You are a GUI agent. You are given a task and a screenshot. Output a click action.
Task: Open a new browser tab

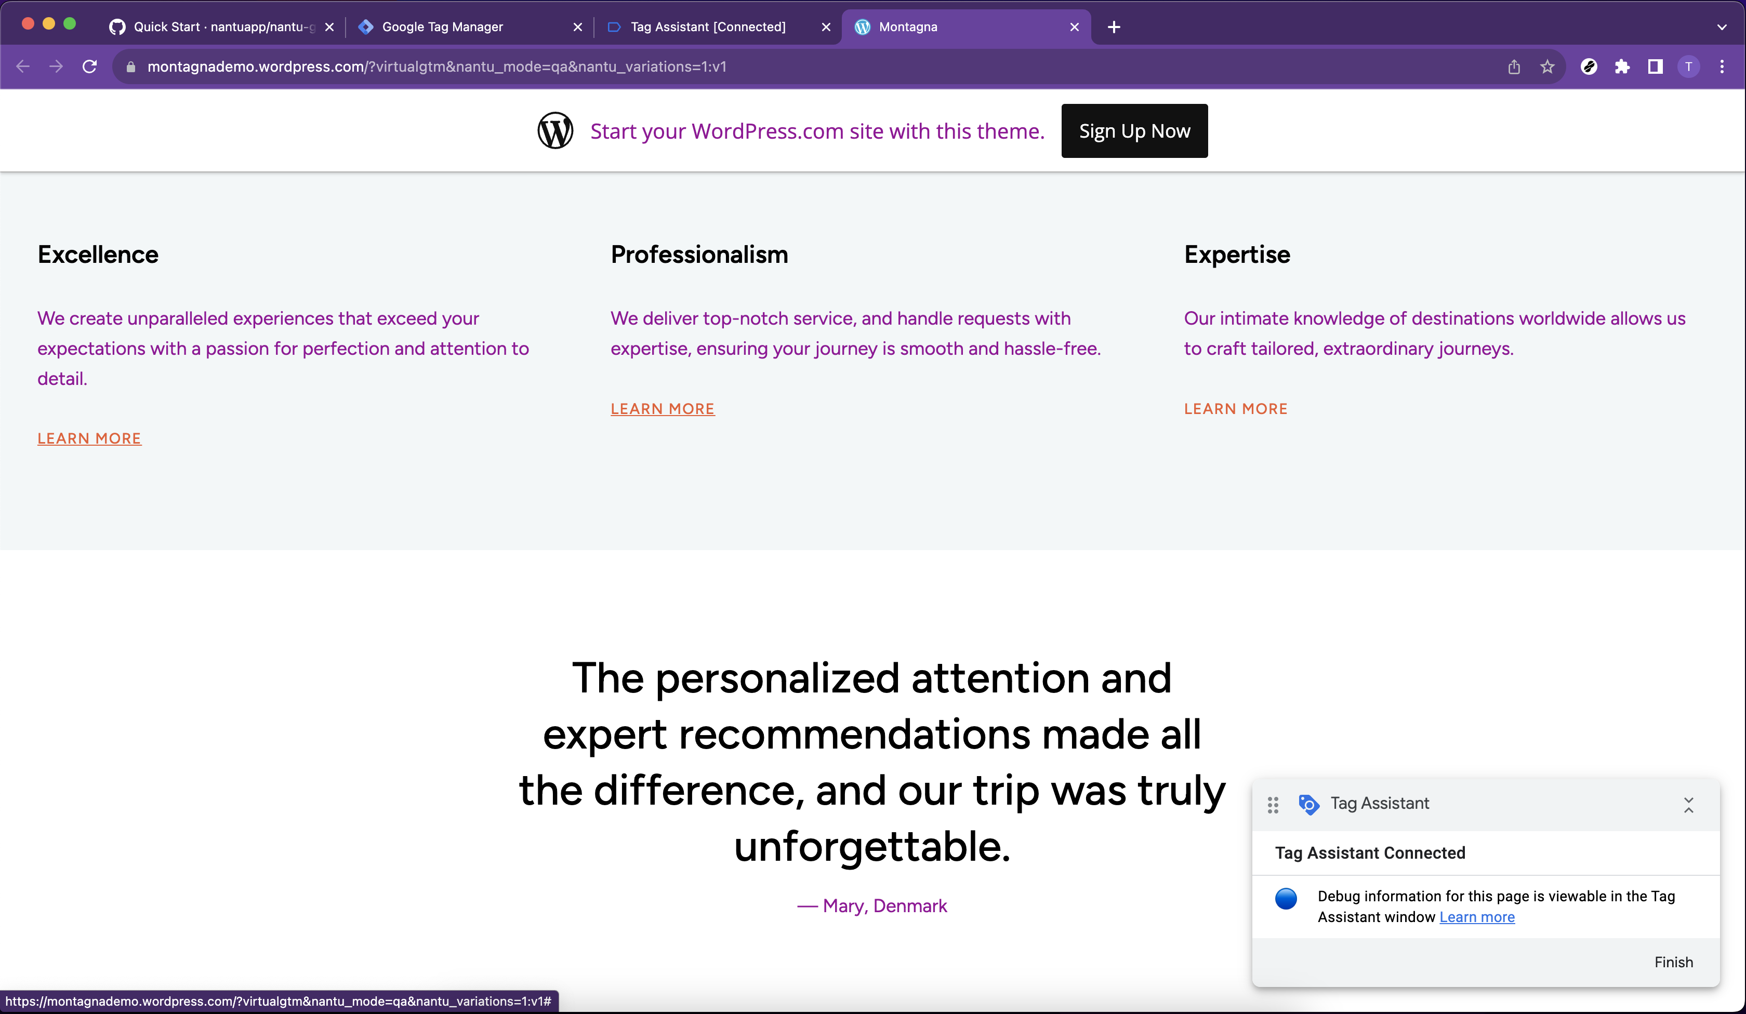tap(1114, 27)
